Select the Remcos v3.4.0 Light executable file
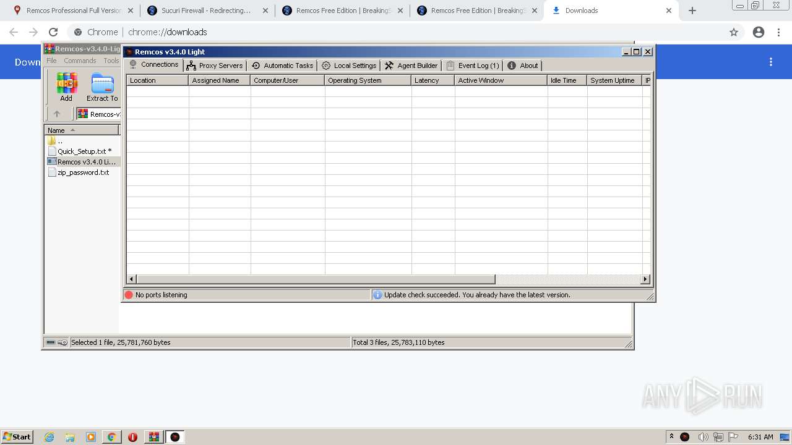The image size is (792, 445). [82, 162]
